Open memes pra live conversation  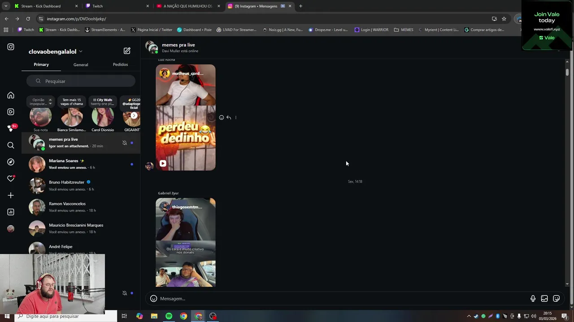(81, 143)
